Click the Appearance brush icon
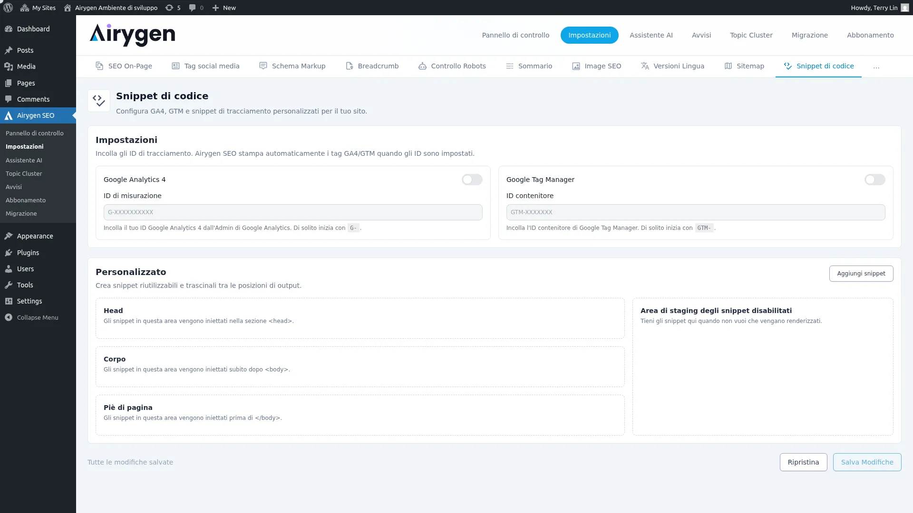Image resolution: width=913 pixels, height=513 pixels. click(9, 236)
